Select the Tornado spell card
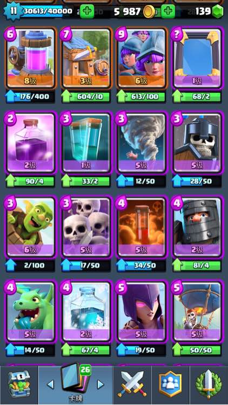This screenshot has height=405, width=228. pyautogui.click(x=142, y=143)
